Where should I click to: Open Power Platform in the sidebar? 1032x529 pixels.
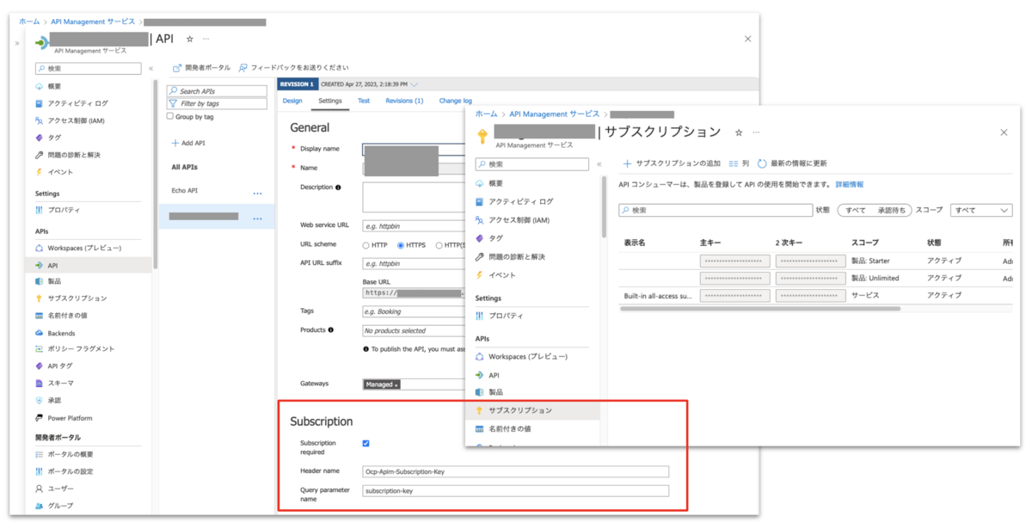pos(70,418)
